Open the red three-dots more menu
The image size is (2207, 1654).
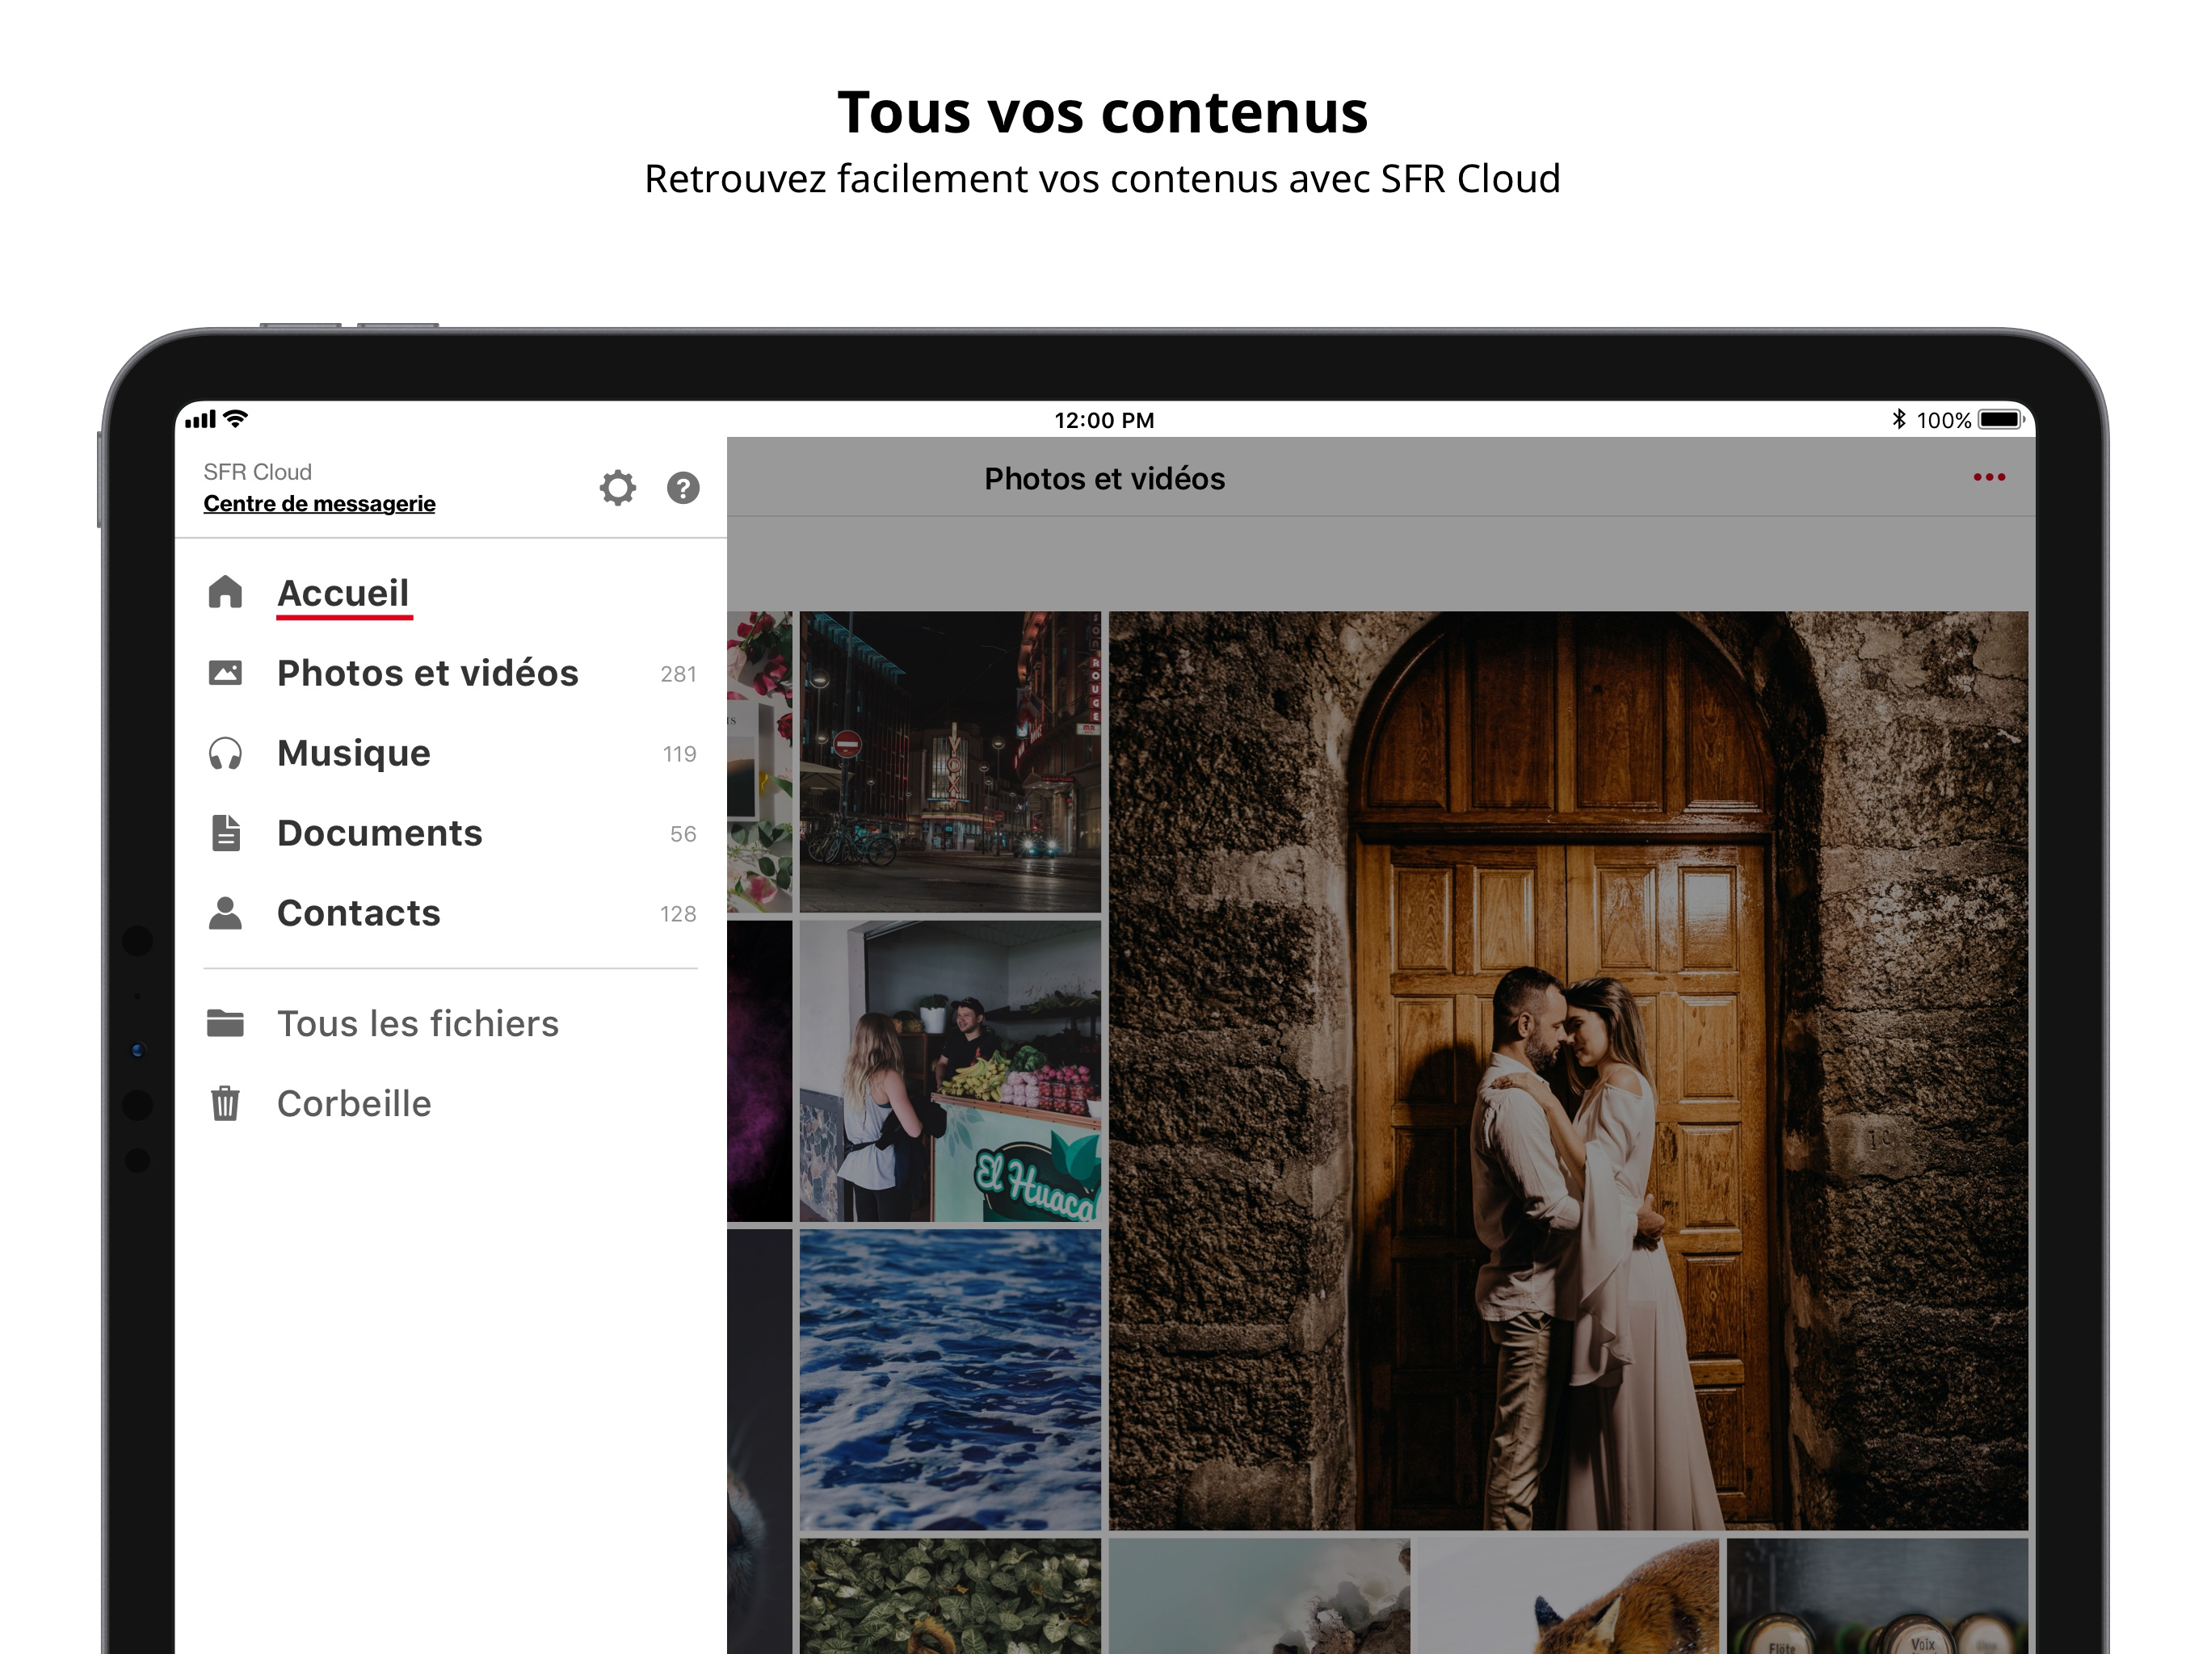[1989, 478]
